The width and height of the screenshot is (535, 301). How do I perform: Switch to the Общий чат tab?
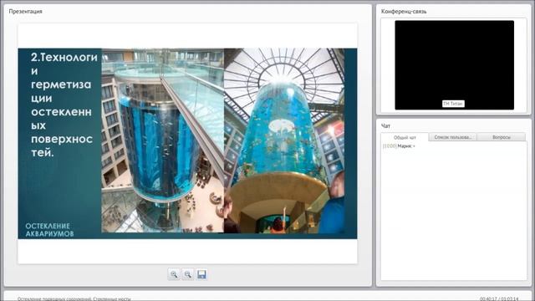(x=405, y=137)
